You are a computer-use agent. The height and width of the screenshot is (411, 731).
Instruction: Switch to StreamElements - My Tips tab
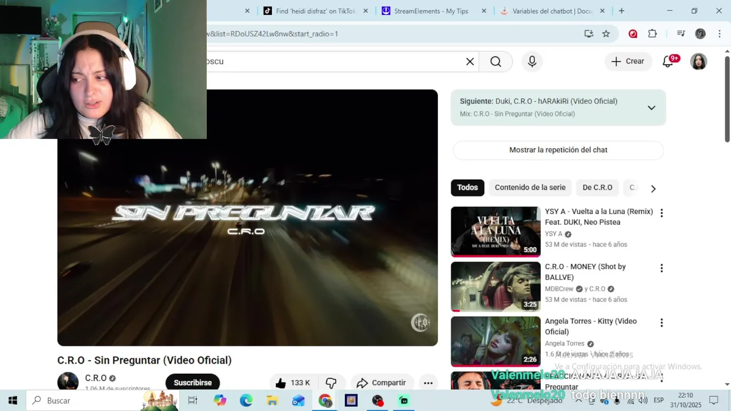click(x=431, y=11)
